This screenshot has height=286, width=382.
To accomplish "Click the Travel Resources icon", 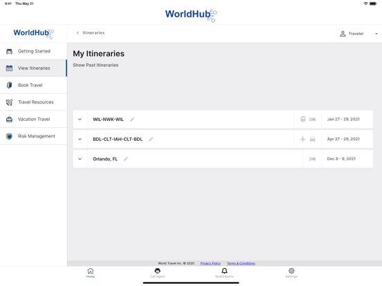I will [9, 102].
